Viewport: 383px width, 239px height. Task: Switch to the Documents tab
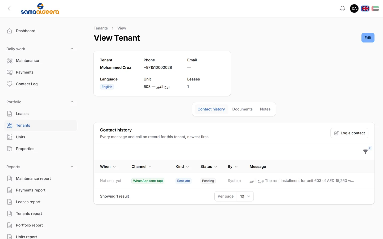coord(242,109)
